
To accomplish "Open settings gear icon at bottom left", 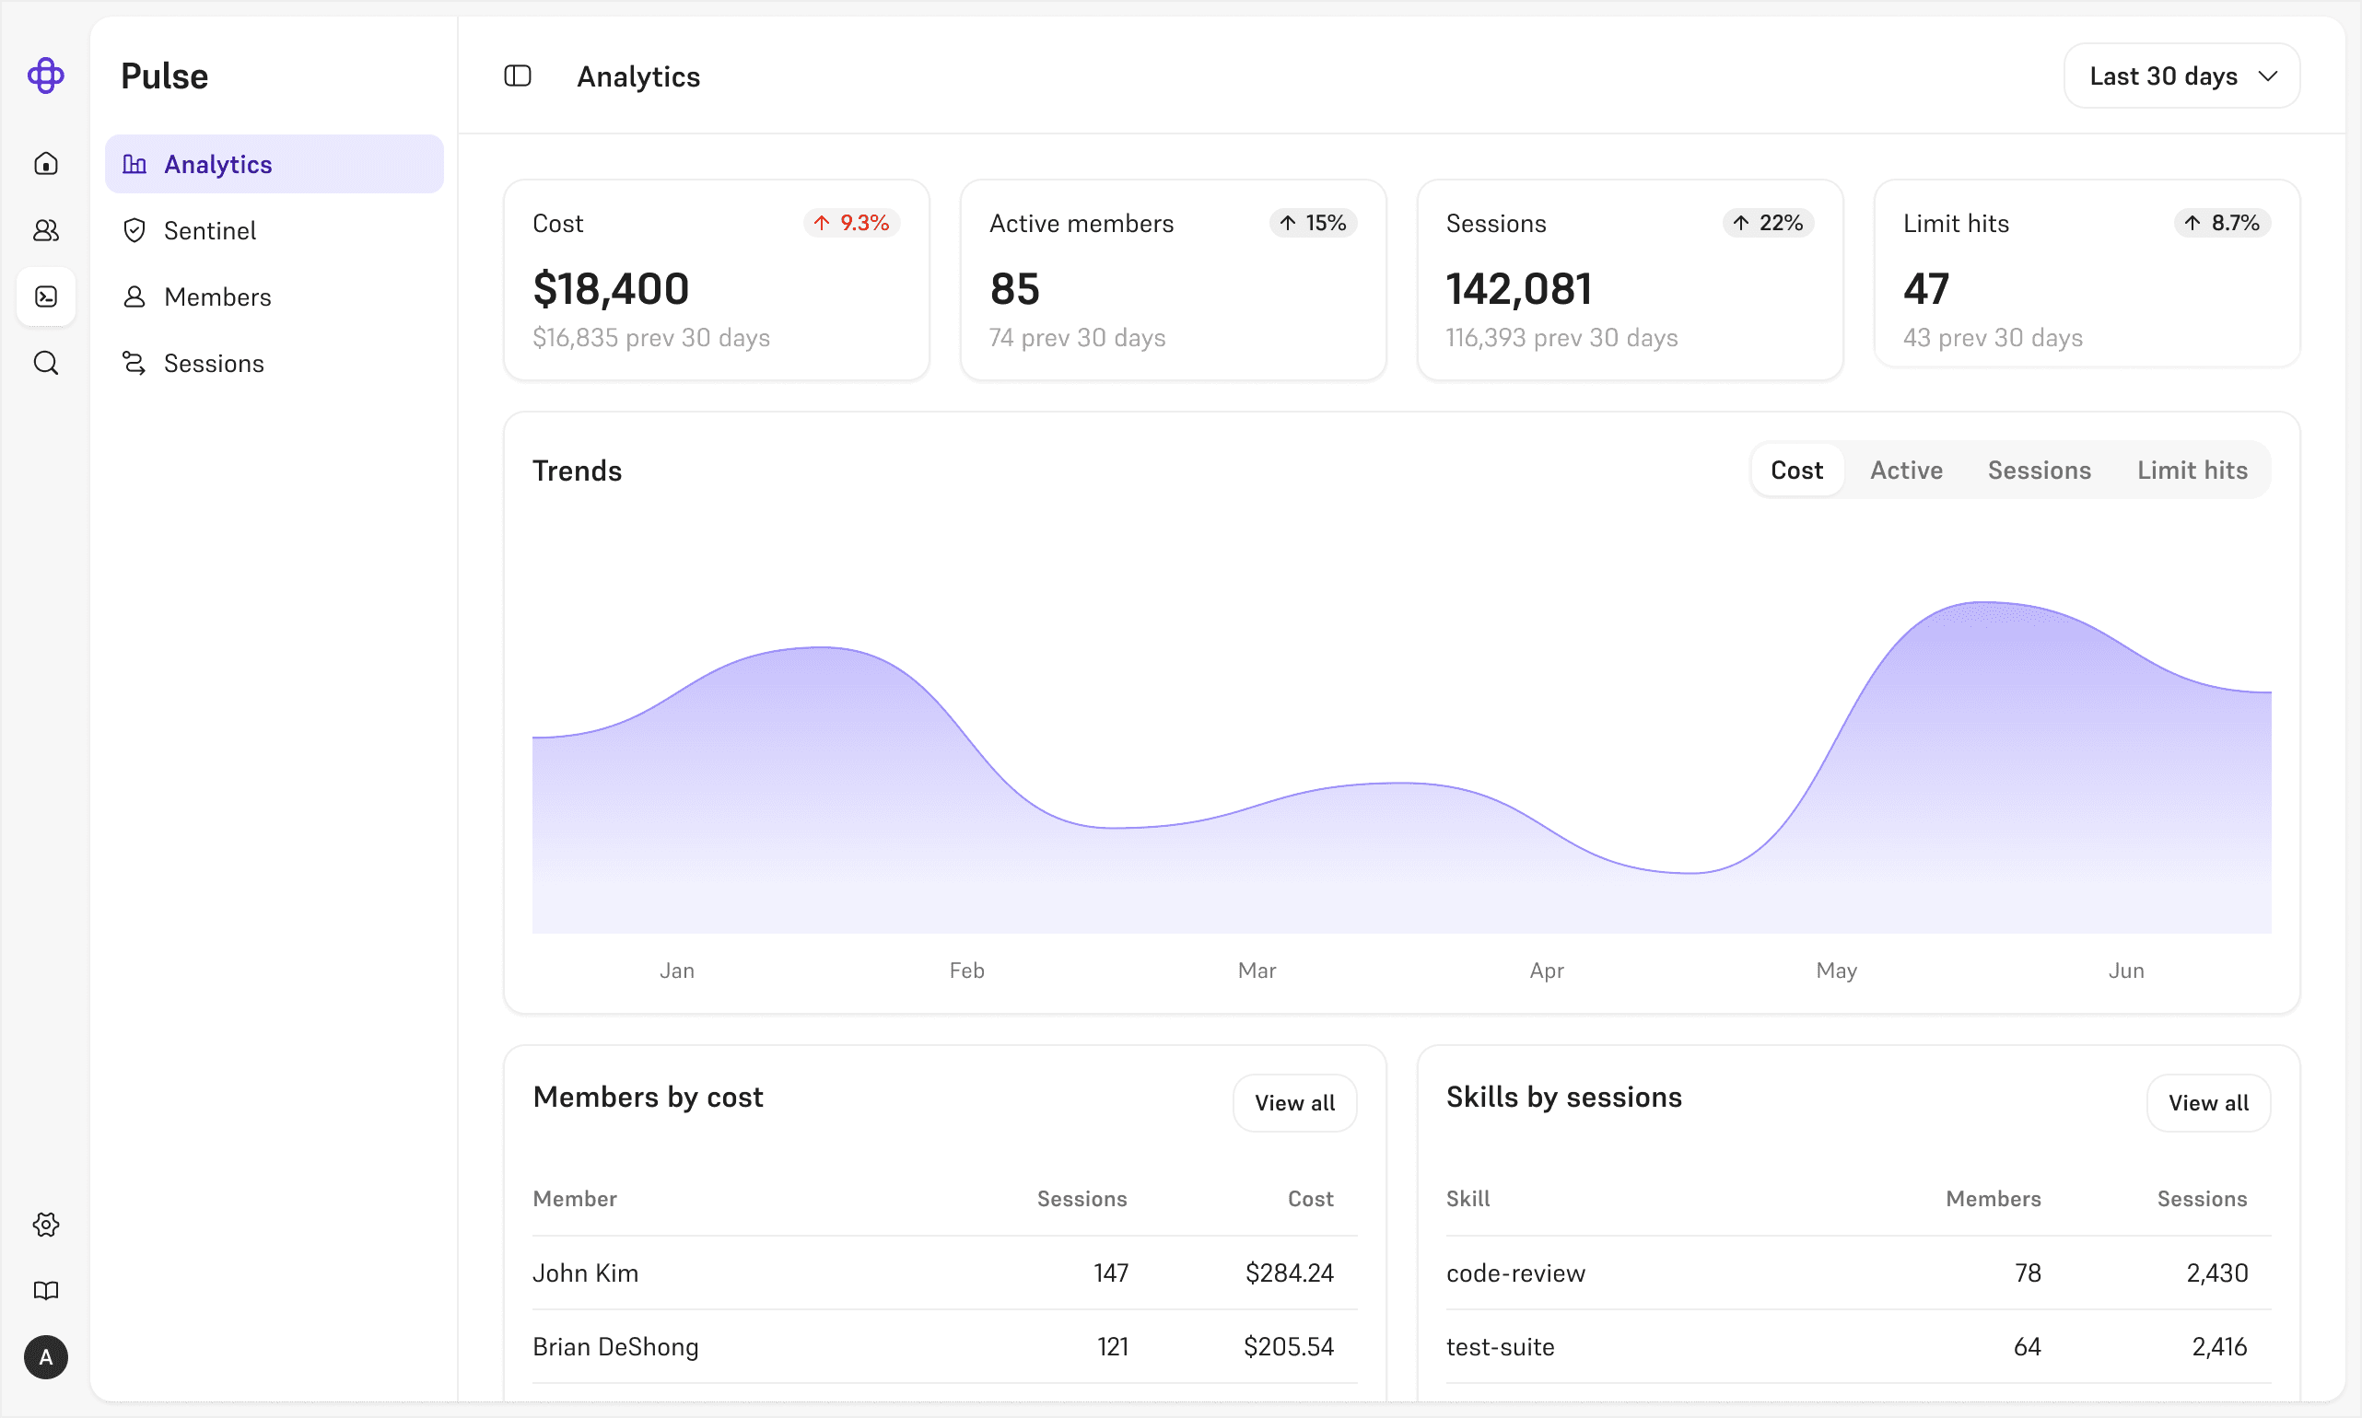I will [46, 1224].
